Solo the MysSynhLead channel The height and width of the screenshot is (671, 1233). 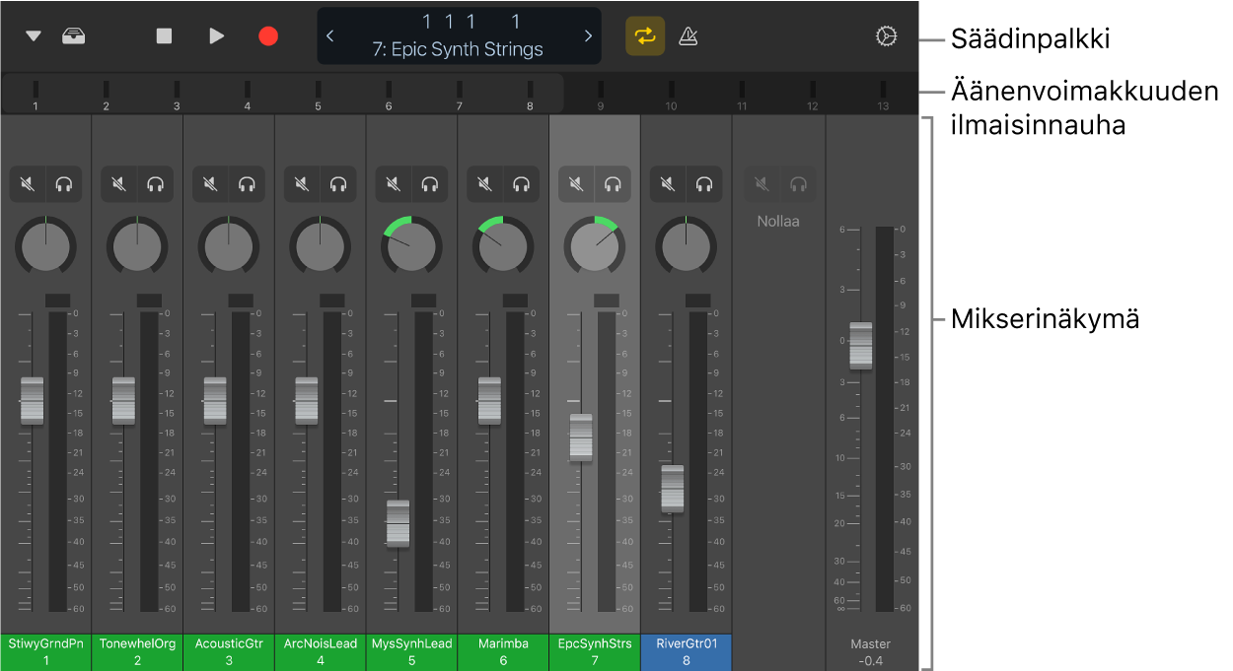(430, 183)
